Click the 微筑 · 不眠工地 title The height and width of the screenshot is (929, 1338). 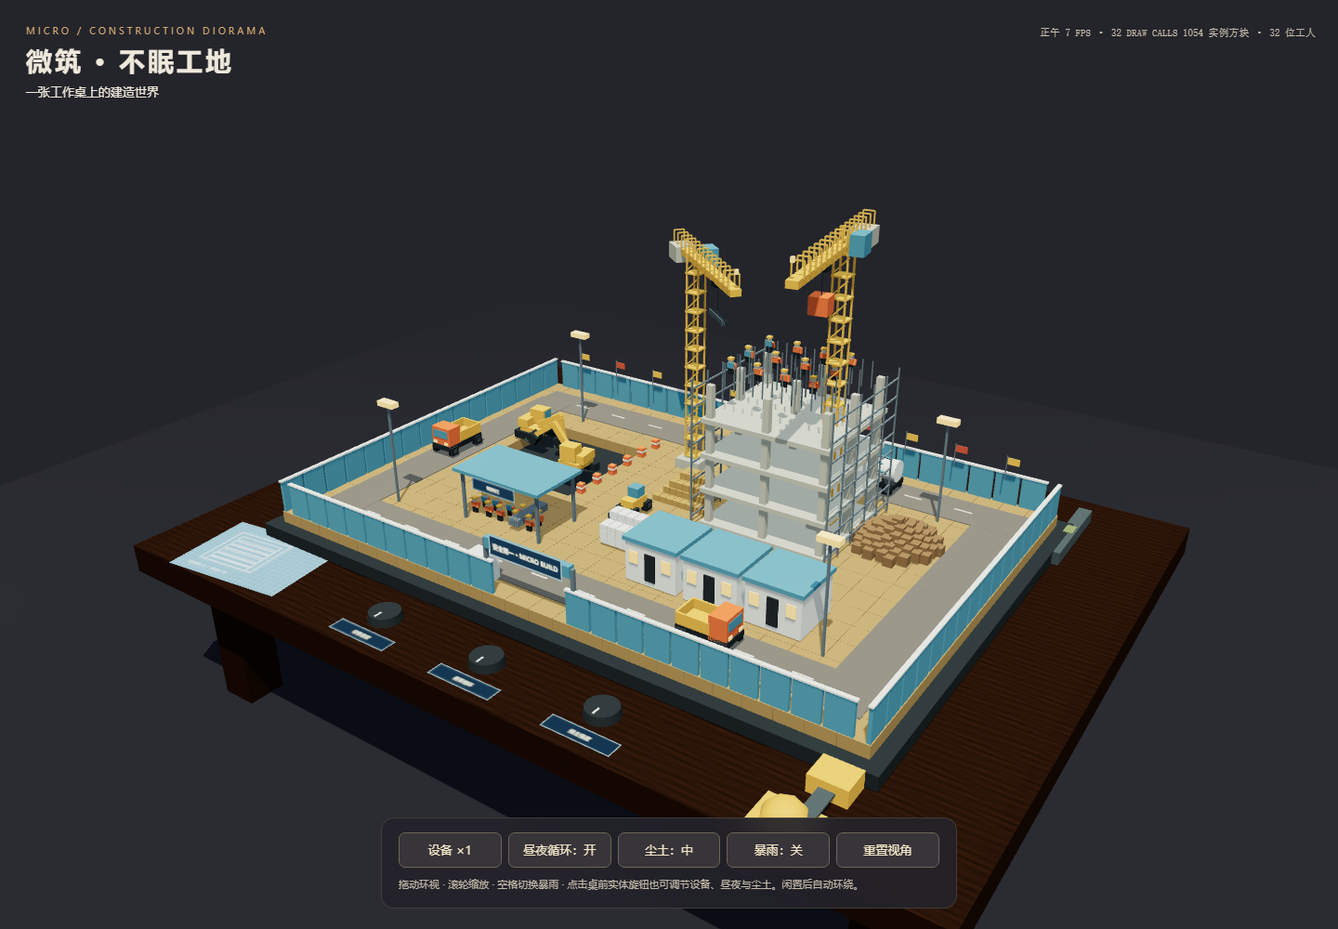click(x=128, y=62)
